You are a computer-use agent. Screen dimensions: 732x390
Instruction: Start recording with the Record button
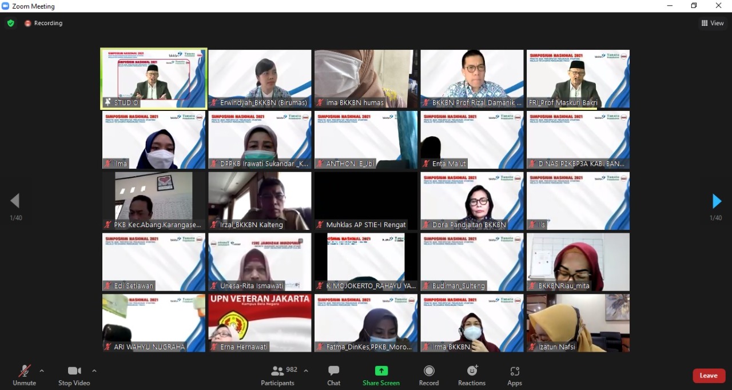click(428, 375)
